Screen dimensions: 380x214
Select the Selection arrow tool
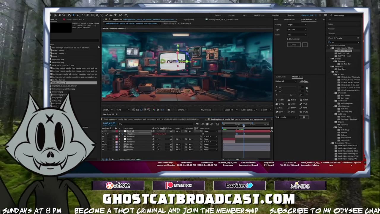click(55, 15)
